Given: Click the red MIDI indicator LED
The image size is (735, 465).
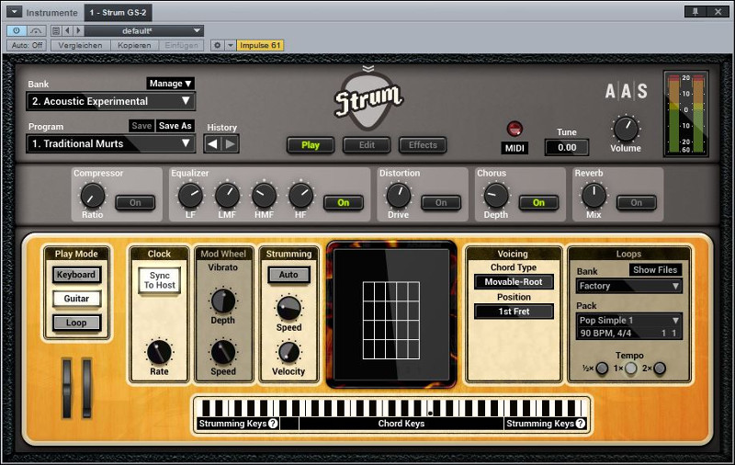Looking at the screenshot, I should point(514,129).
